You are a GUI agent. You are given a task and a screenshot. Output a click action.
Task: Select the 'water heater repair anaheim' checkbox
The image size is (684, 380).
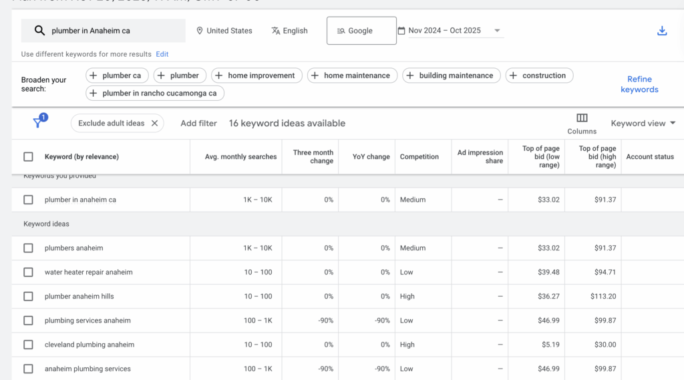pyautogui.click(x=28, y=272)
